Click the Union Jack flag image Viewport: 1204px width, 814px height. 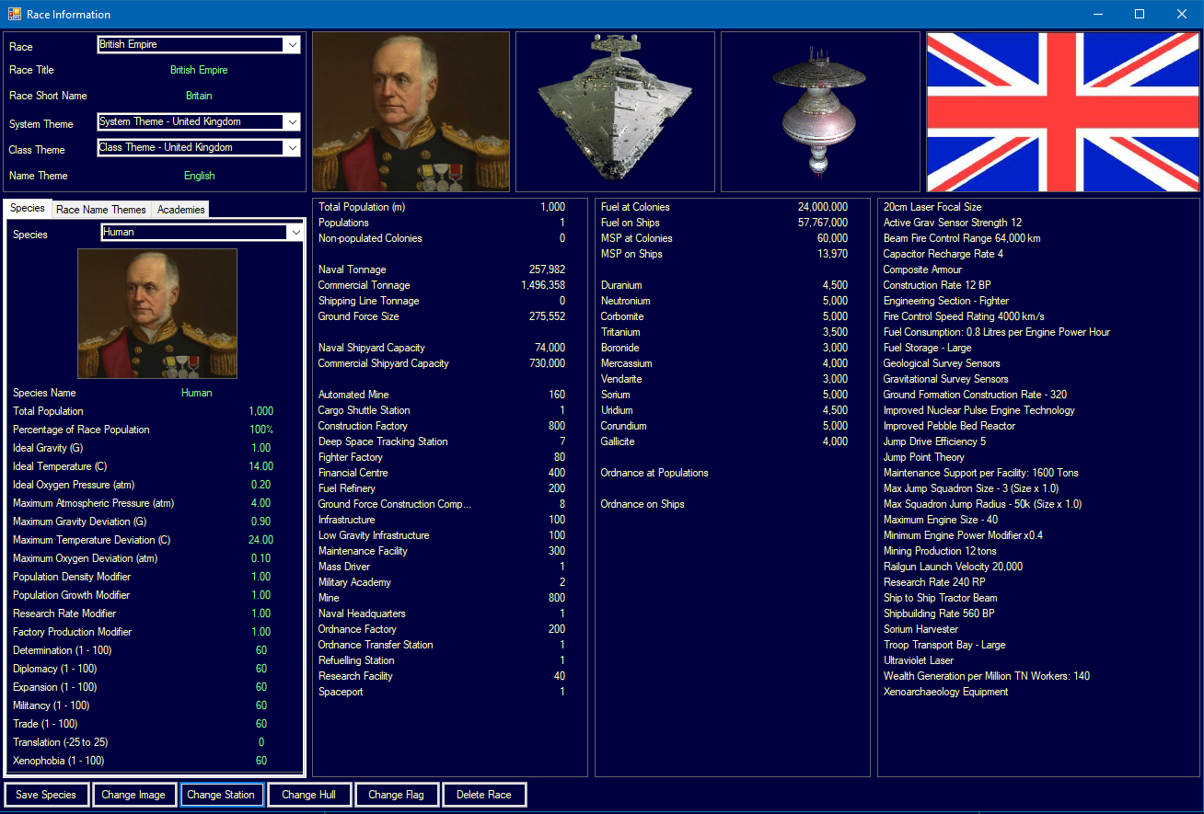[x=1062, y=111]
